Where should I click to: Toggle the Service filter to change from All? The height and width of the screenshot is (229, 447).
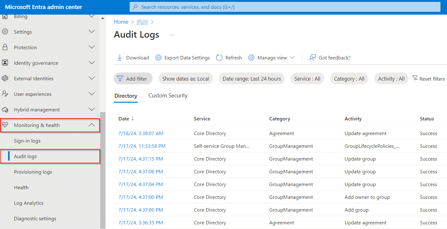pos(307,78)
